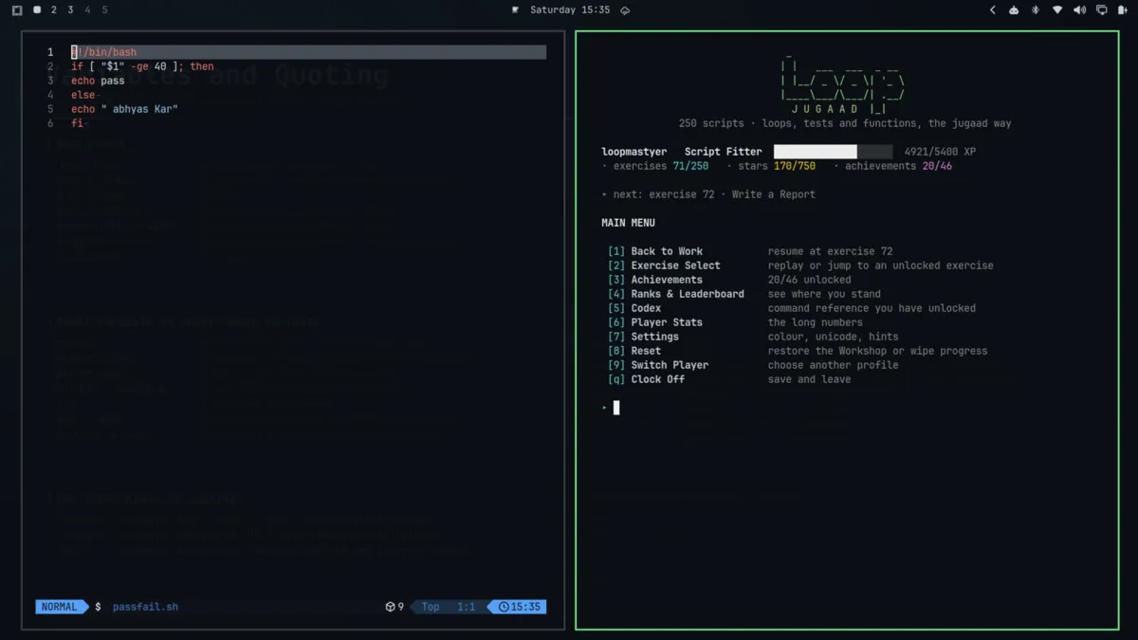This screenshot has height=640, width=1138.
Task: Click the achievements 20/46 counter
Action: click(x=898, y=166)
